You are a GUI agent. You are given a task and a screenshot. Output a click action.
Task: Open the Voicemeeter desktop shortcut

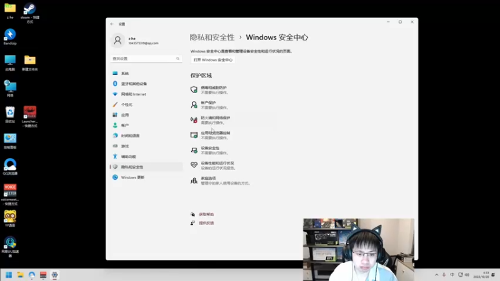(x=10, y=195)
